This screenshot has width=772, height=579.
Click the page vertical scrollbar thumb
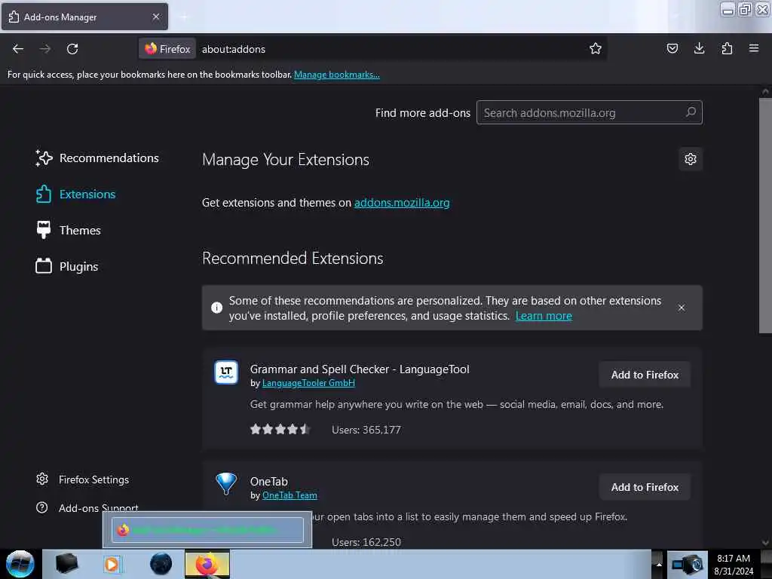pyautogui.click(x=764, y=216)
